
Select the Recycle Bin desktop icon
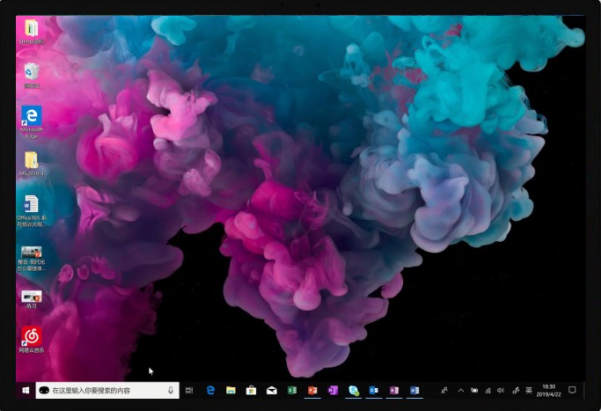[x=32, y=75]
